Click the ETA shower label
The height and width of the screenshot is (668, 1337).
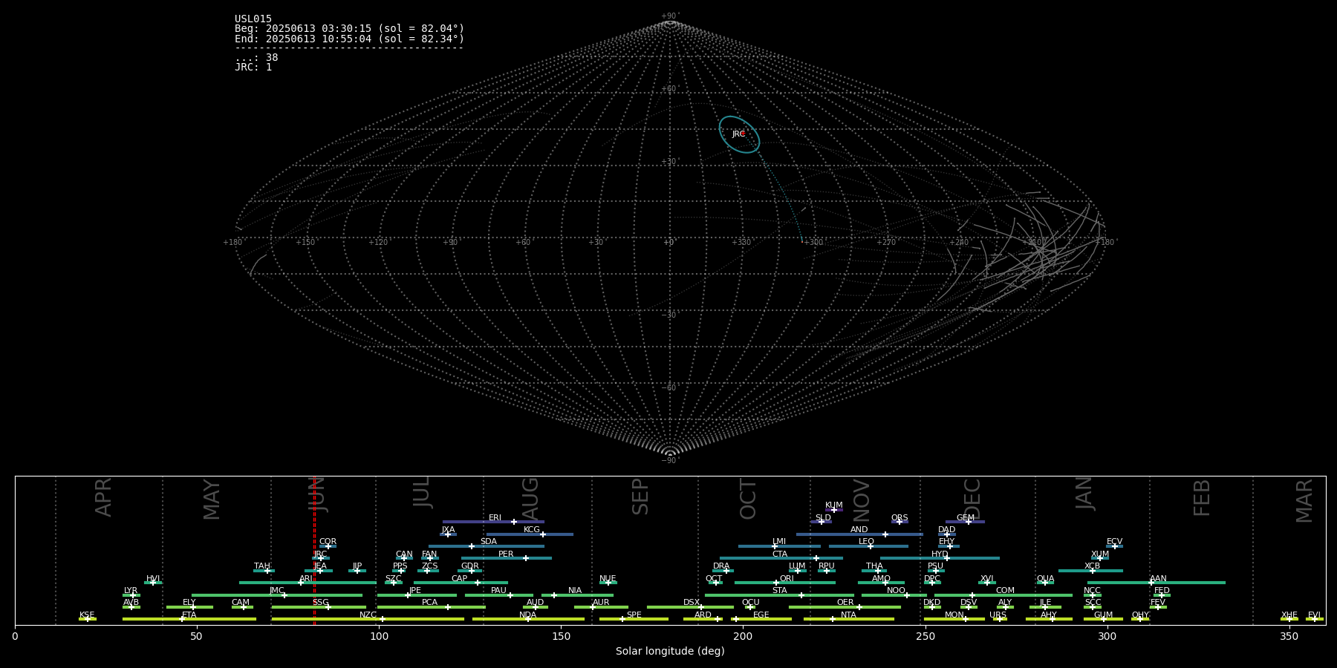(x=189, y=615)
